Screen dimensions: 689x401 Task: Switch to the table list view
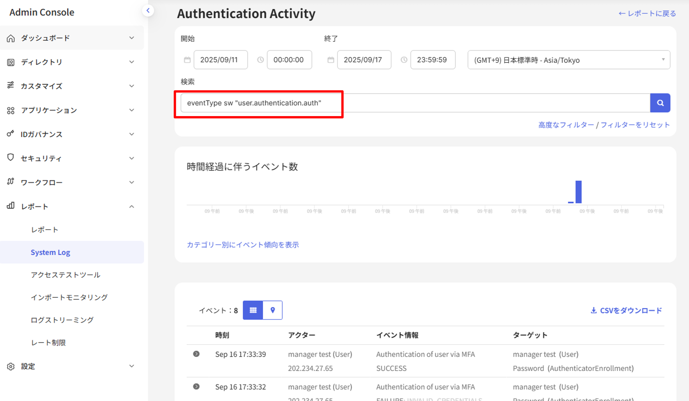point(253,310)
